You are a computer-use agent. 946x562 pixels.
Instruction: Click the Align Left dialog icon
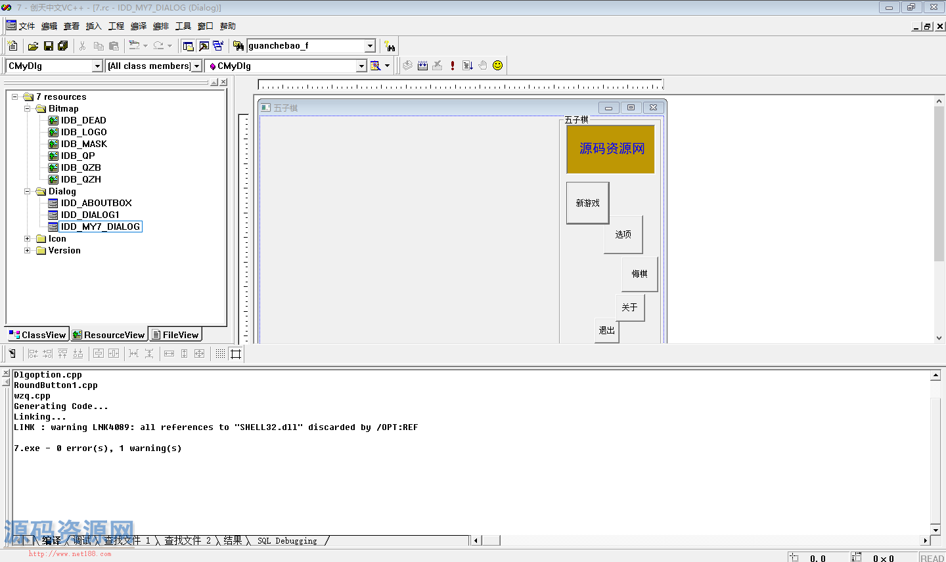pos(33,354)
